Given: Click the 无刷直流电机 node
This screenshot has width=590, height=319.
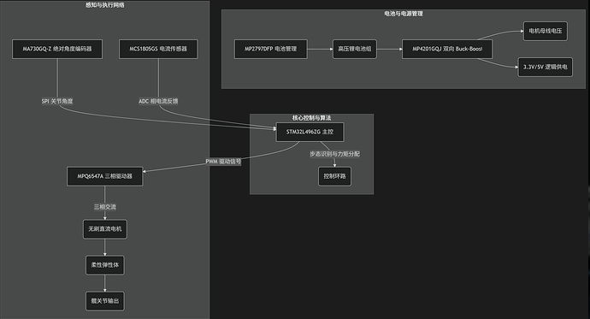Looking at the screenshot, I should [x=105, y=229].
